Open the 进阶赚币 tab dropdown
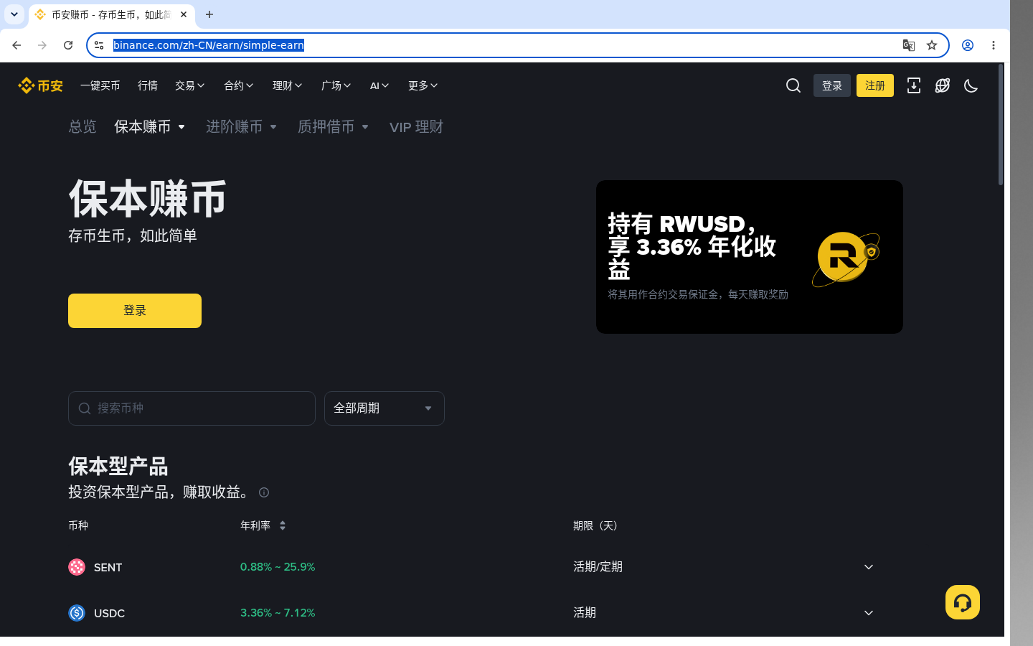 pos(242,127)
